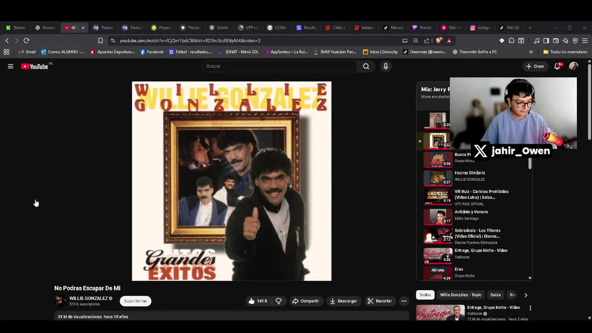Open Transmitir GoPro a PC bookmark
This screenshot has height=333, width=592.
(475, 52)
